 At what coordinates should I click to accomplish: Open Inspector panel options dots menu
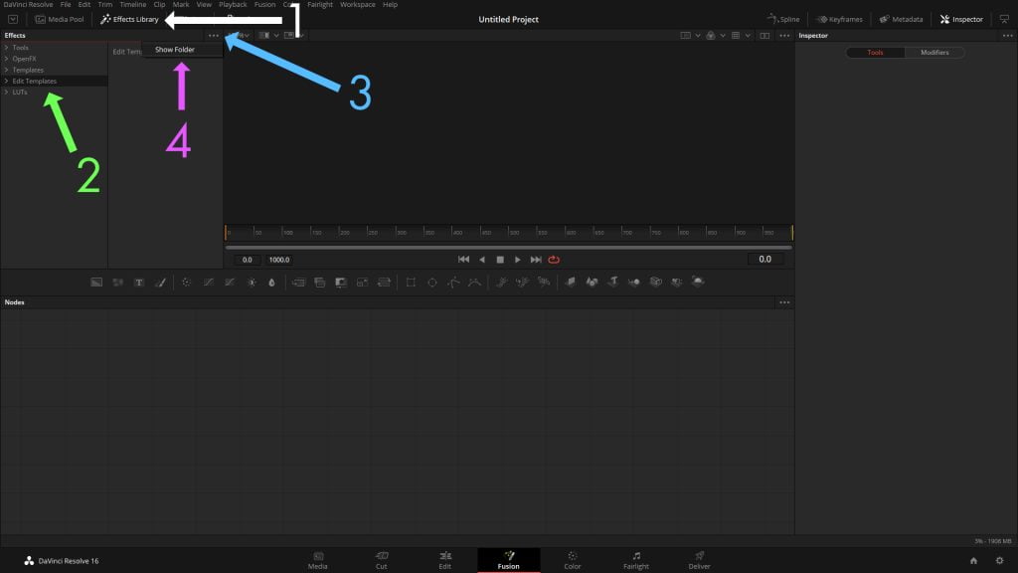coord(1008,36)
